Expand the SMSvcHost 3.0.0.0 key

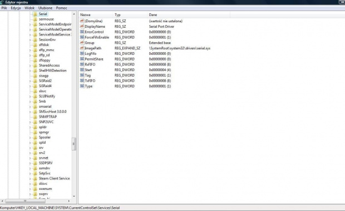tap(31, 112)
